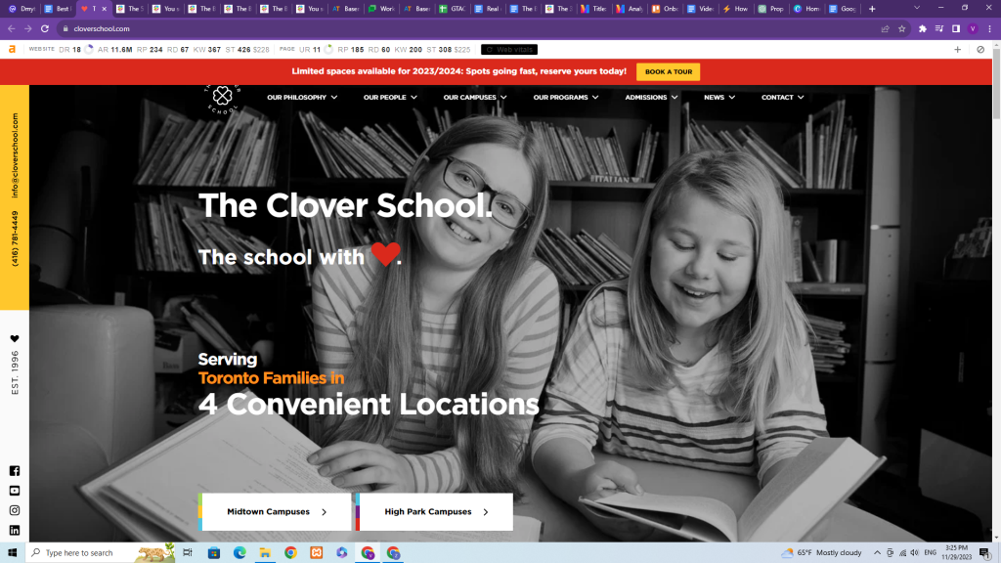Click the orange Ahrefs logo in the SEO toolbar

[x=12, y=49]
